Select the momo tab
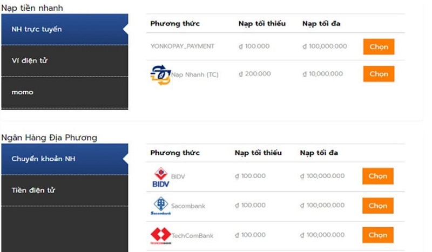432x252 pixels. point(65,92)
